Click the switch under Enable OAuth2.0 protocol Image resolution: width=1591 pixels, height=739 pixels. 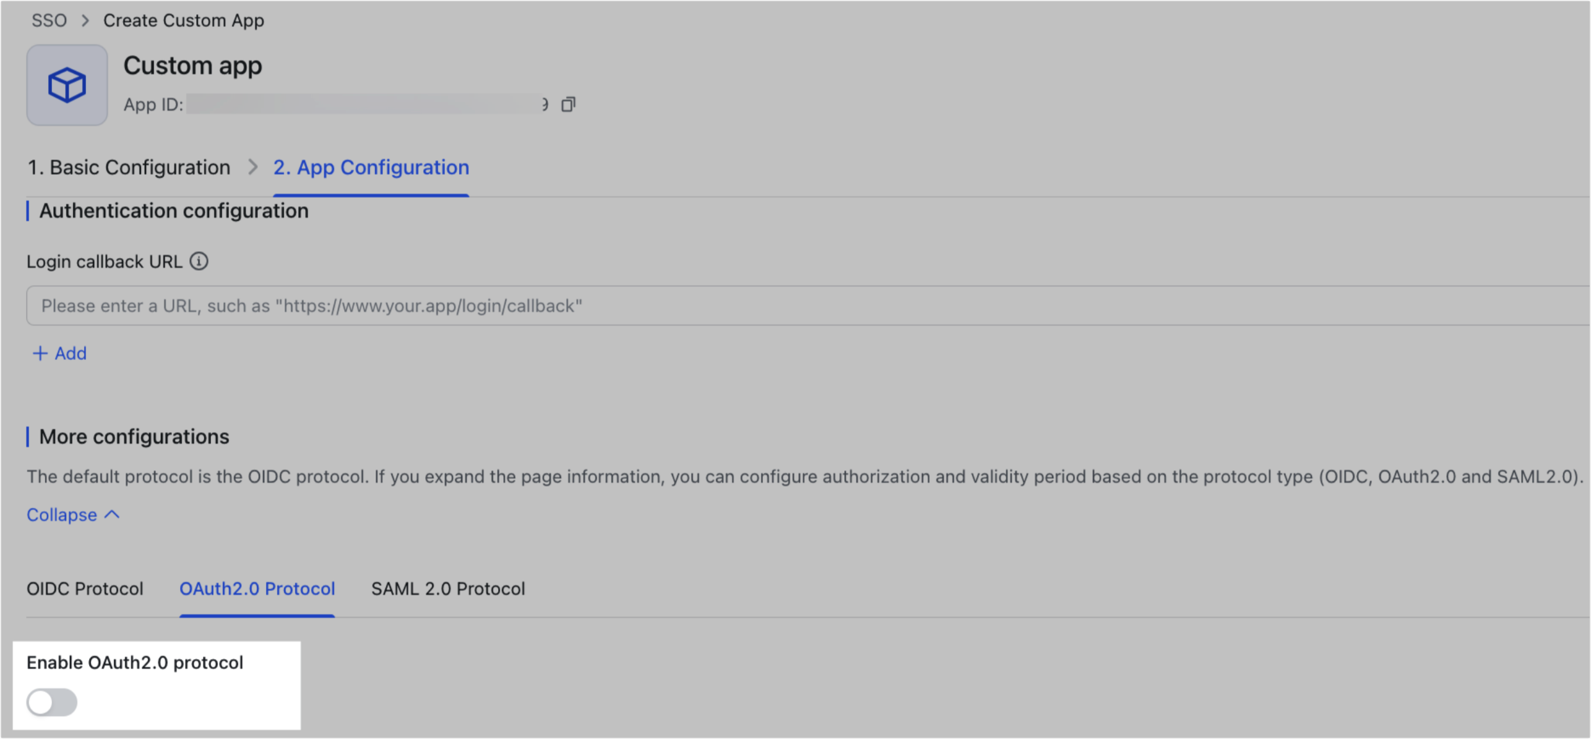pyautogui.click(x=51, y=702)
